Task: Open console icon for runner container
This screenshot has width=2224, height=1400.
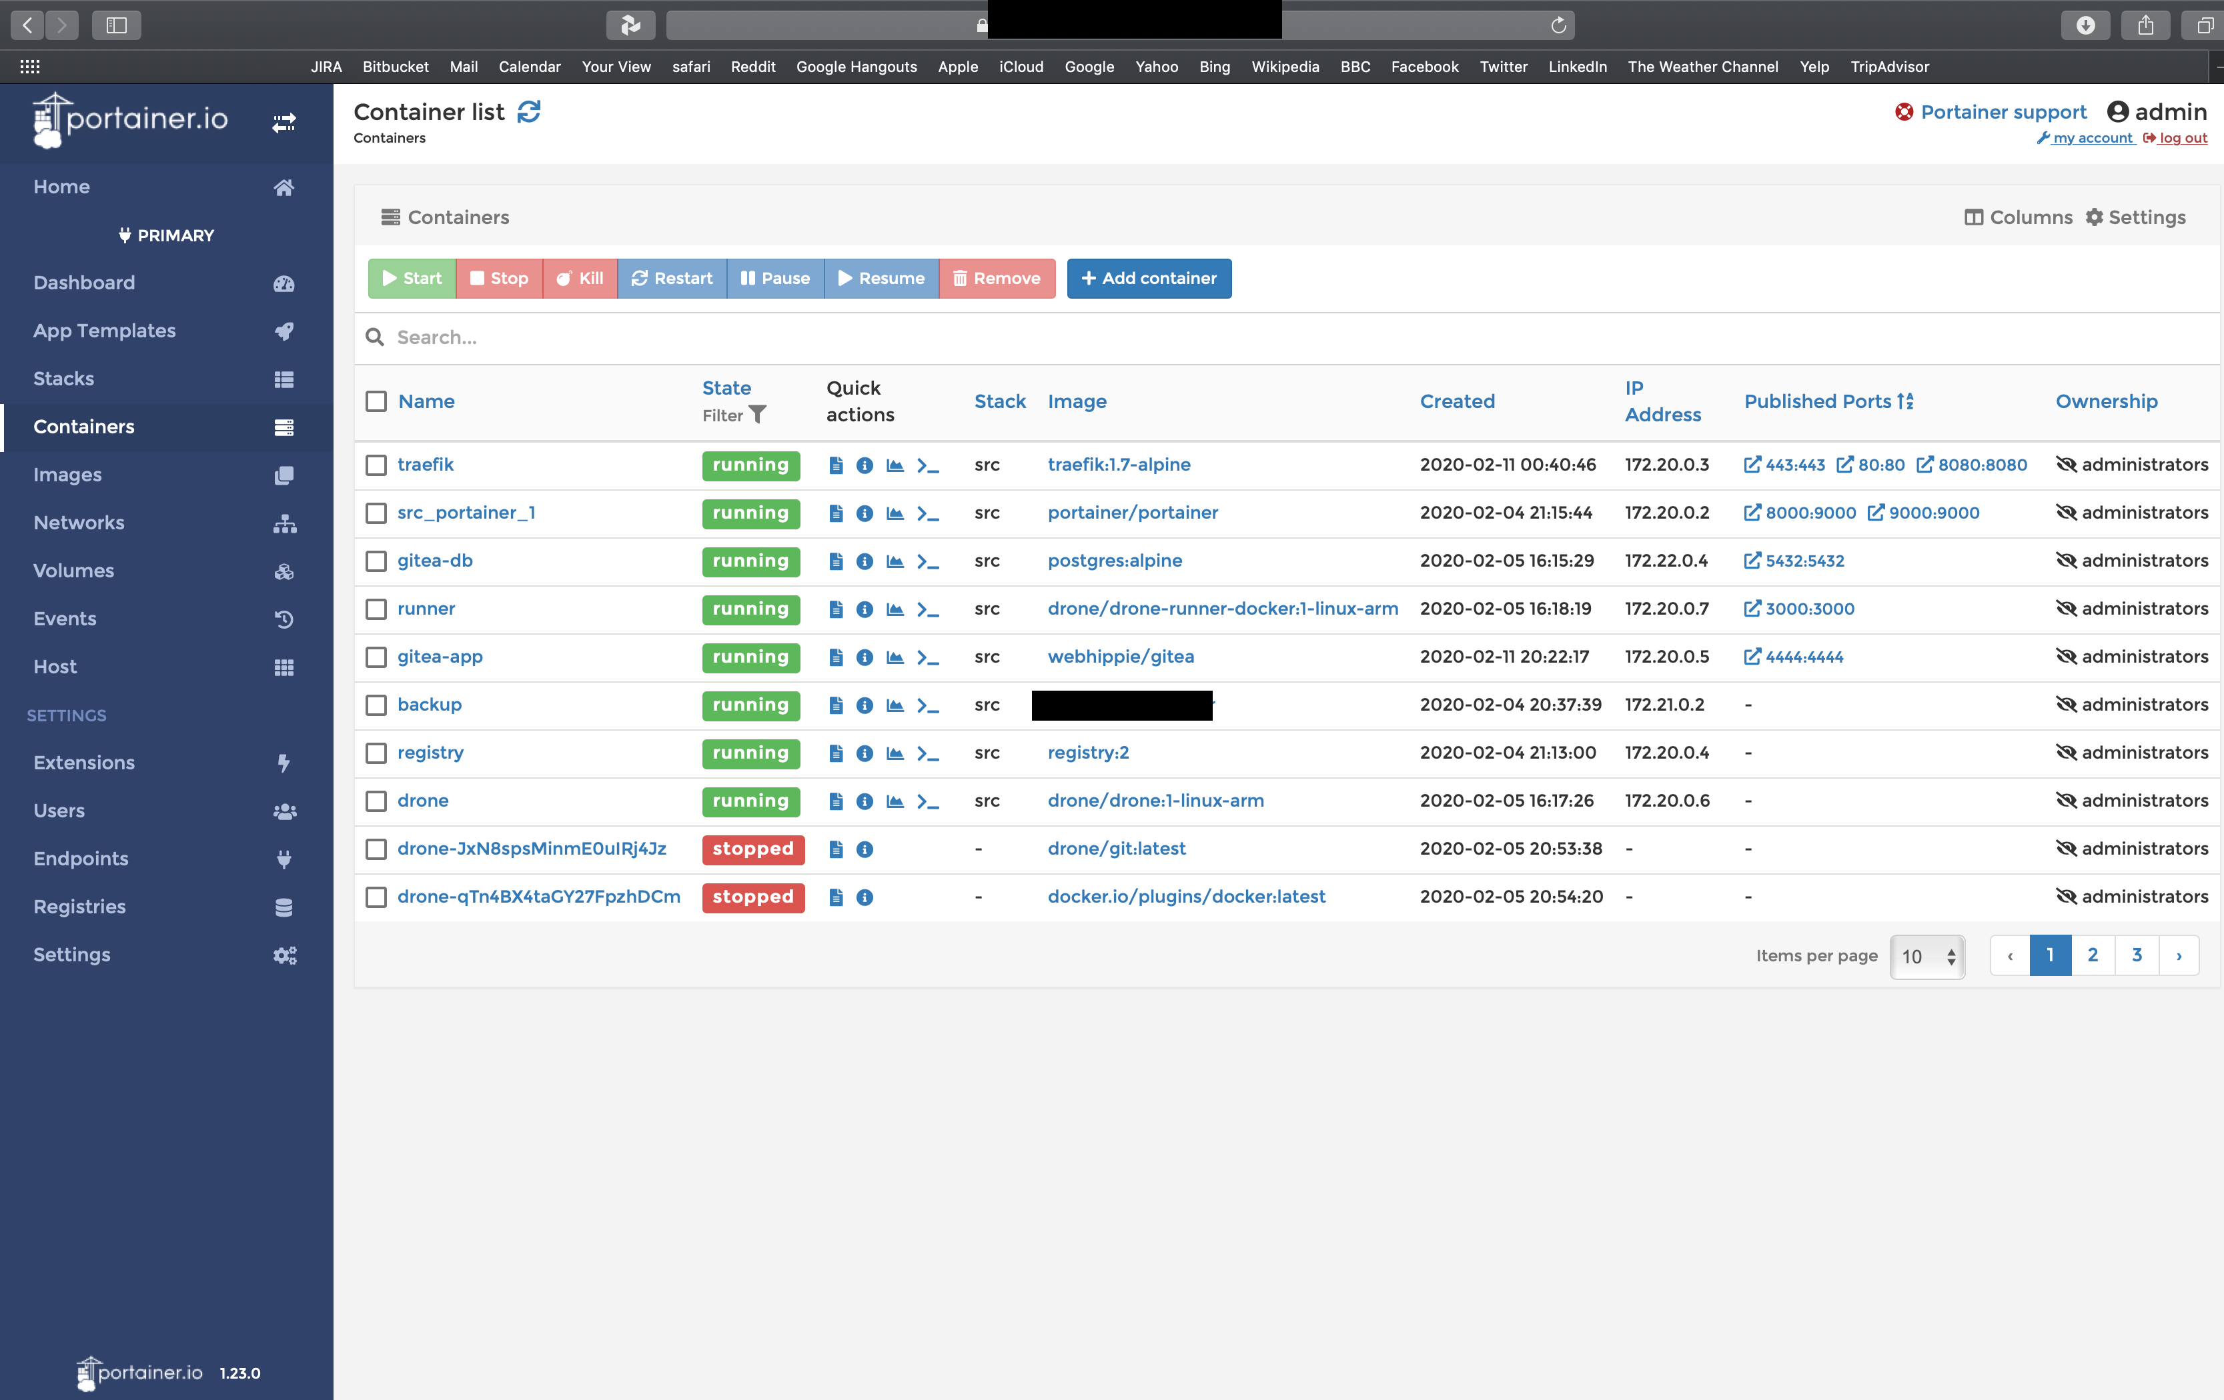Action: pos(927,609)
